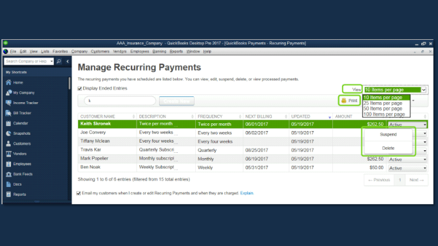Toggle Display Ended Entries checkbox
The image size is (438, 246).
point(80,89)
